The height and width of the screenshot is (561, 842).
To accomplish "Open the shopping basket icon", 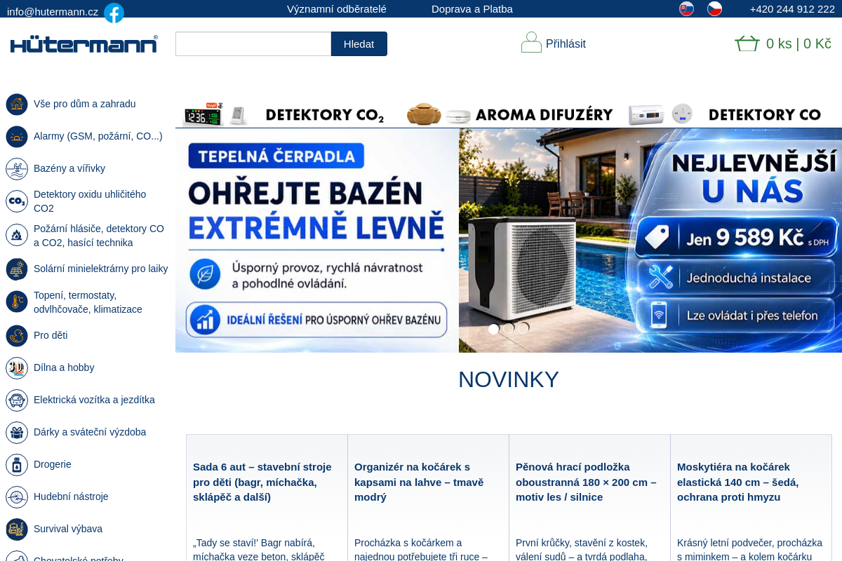I will (747, 43).
